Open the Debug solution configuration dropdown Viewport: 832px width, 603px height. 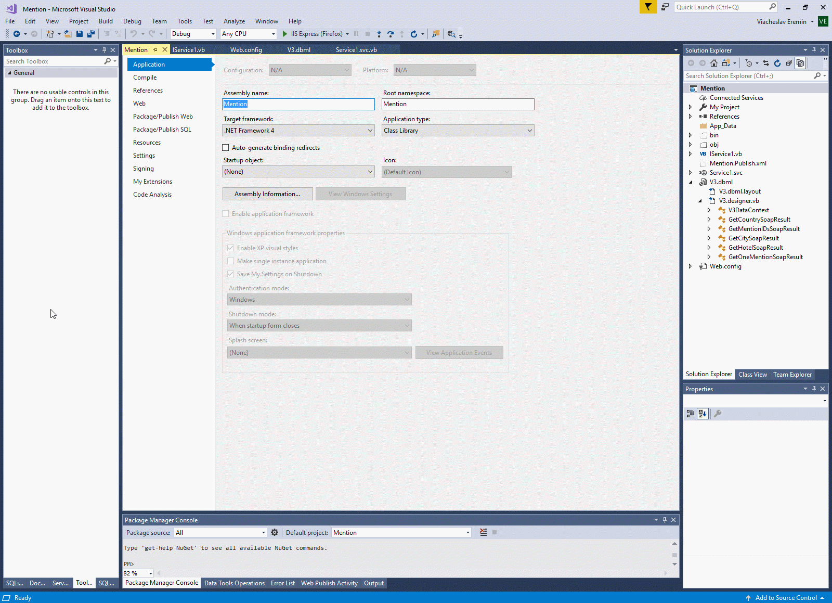[193, 34]
